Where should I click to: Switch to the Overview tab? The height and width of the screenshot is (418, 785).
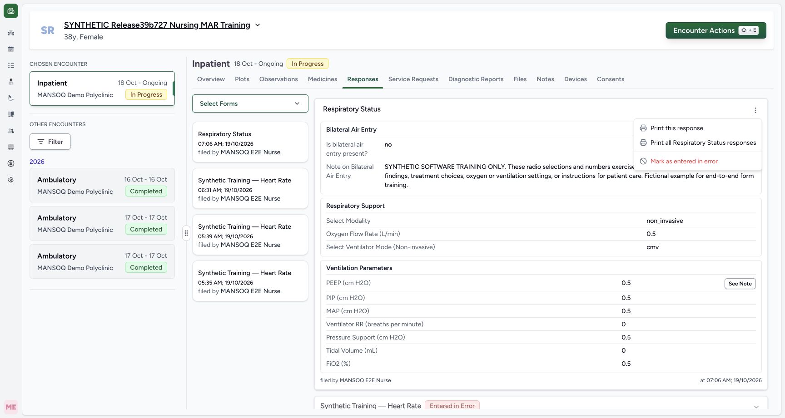[x=211, y=79]
